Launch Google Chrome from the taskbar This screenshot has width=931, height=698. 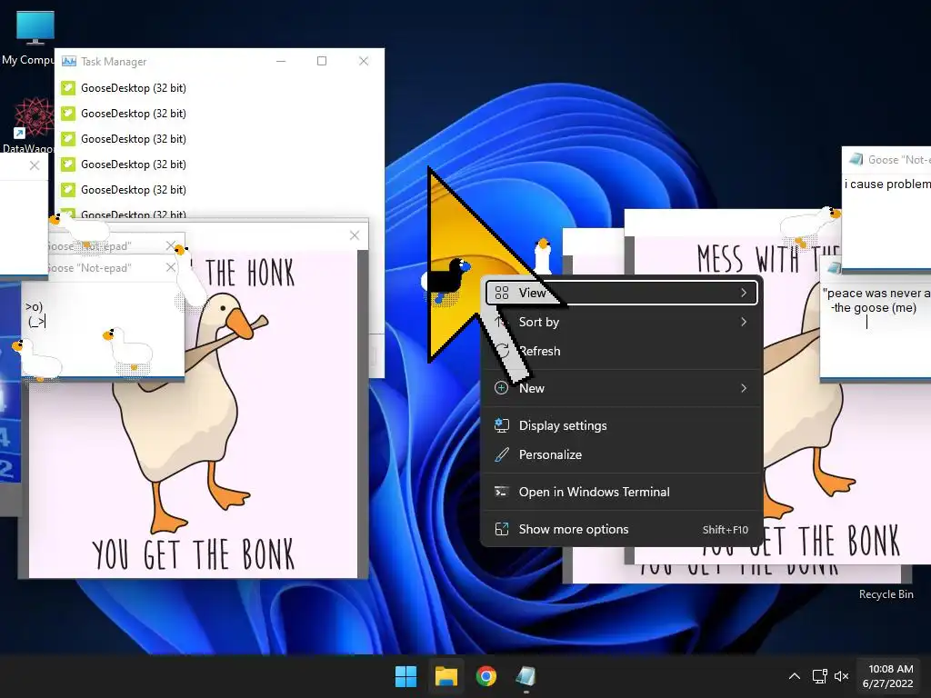click(486, 676)
